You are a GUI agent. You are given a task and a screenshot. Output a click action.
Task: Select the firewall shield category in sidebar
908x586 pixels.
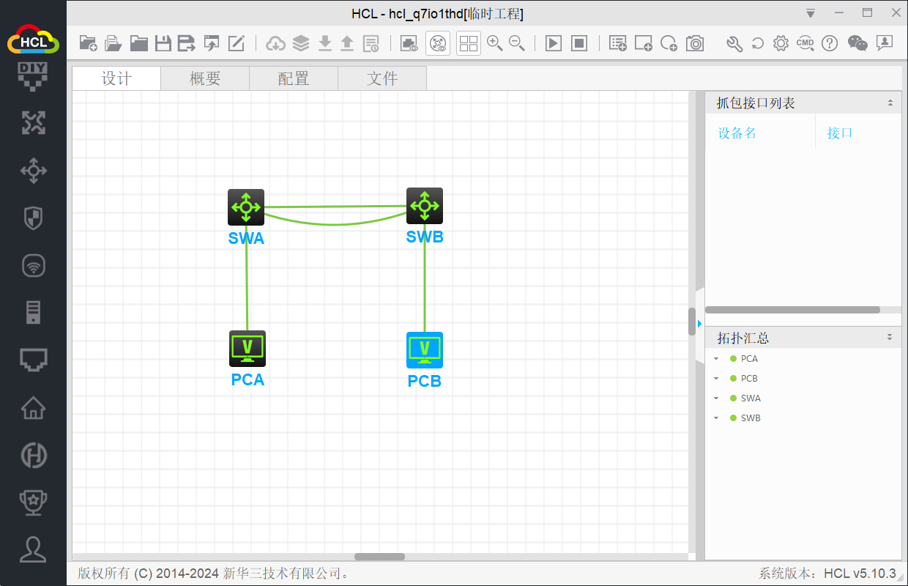(x=33, y=218)
